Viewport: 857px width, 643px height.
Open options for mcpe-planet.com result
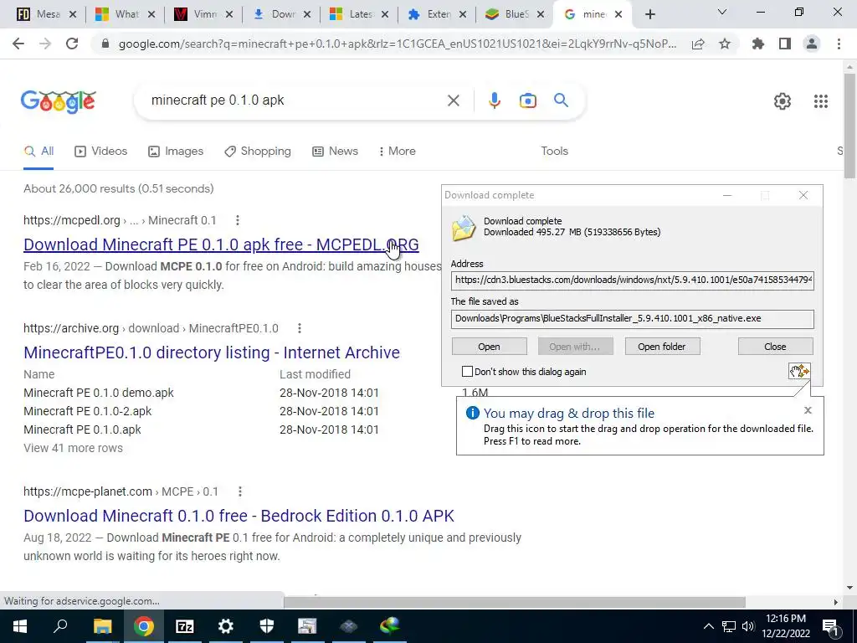coord(239,491)
